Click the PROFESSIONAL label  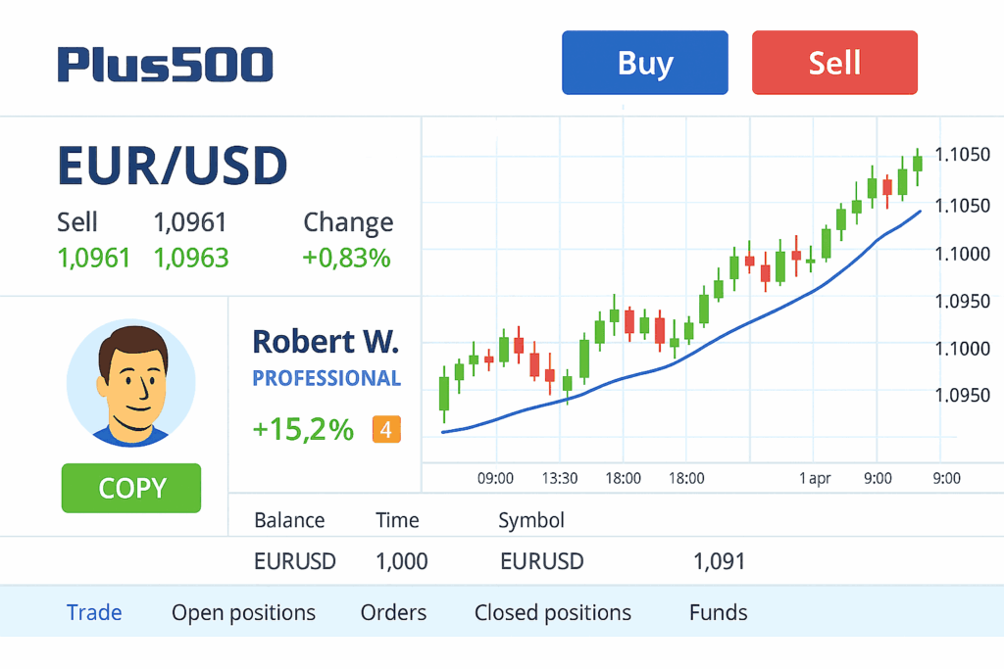pos(326,378)
